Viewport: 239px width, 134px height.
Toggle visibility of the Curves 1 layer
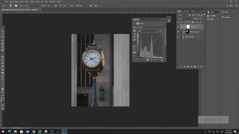[x=178, y=27]
